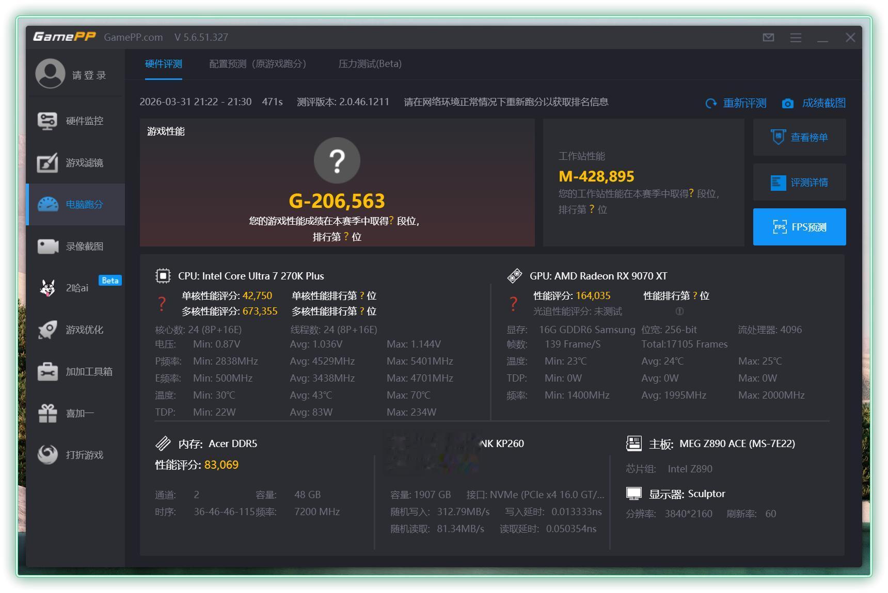The height and width of the screenshot is (593, 888).
Task: Click the 加加工具箱 toolbox icon
Action: pyautogui.click(x=47, y=372)
